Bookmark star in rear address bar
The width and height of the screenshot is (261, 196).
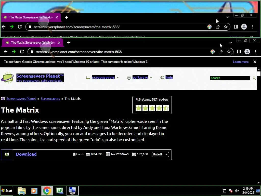coord(226,27)
